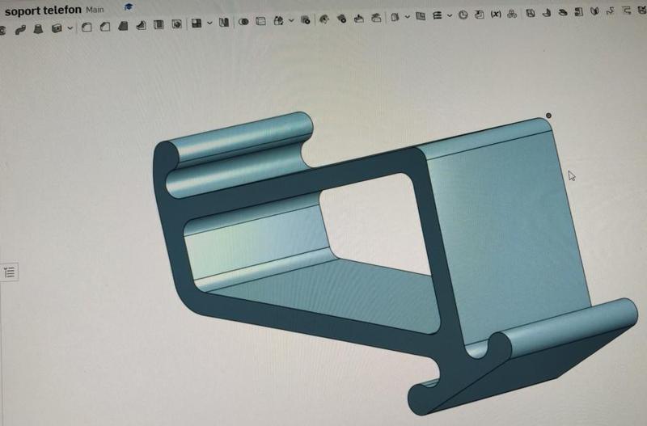Select the Split tool

260,21
